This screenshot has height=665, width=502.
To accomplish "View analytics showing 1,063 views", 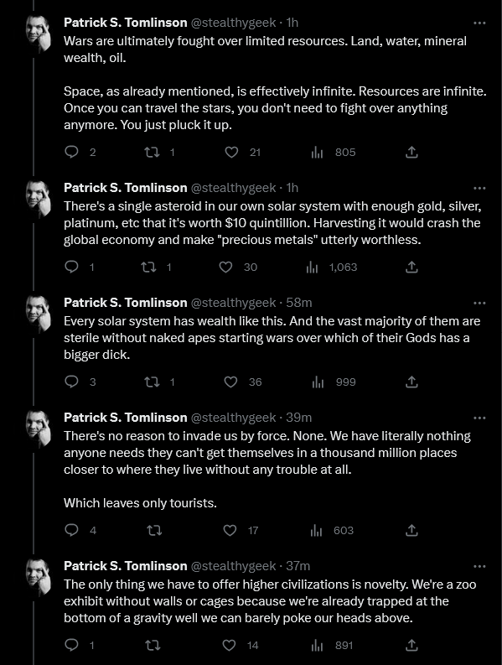I will 332,267.
